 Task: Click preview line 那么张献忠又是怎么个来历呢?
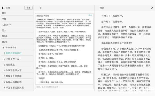[x=117, y=43]
